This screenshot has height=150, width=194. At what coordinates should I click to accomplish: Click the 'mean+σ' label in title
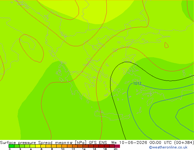(x=64, y=143)
